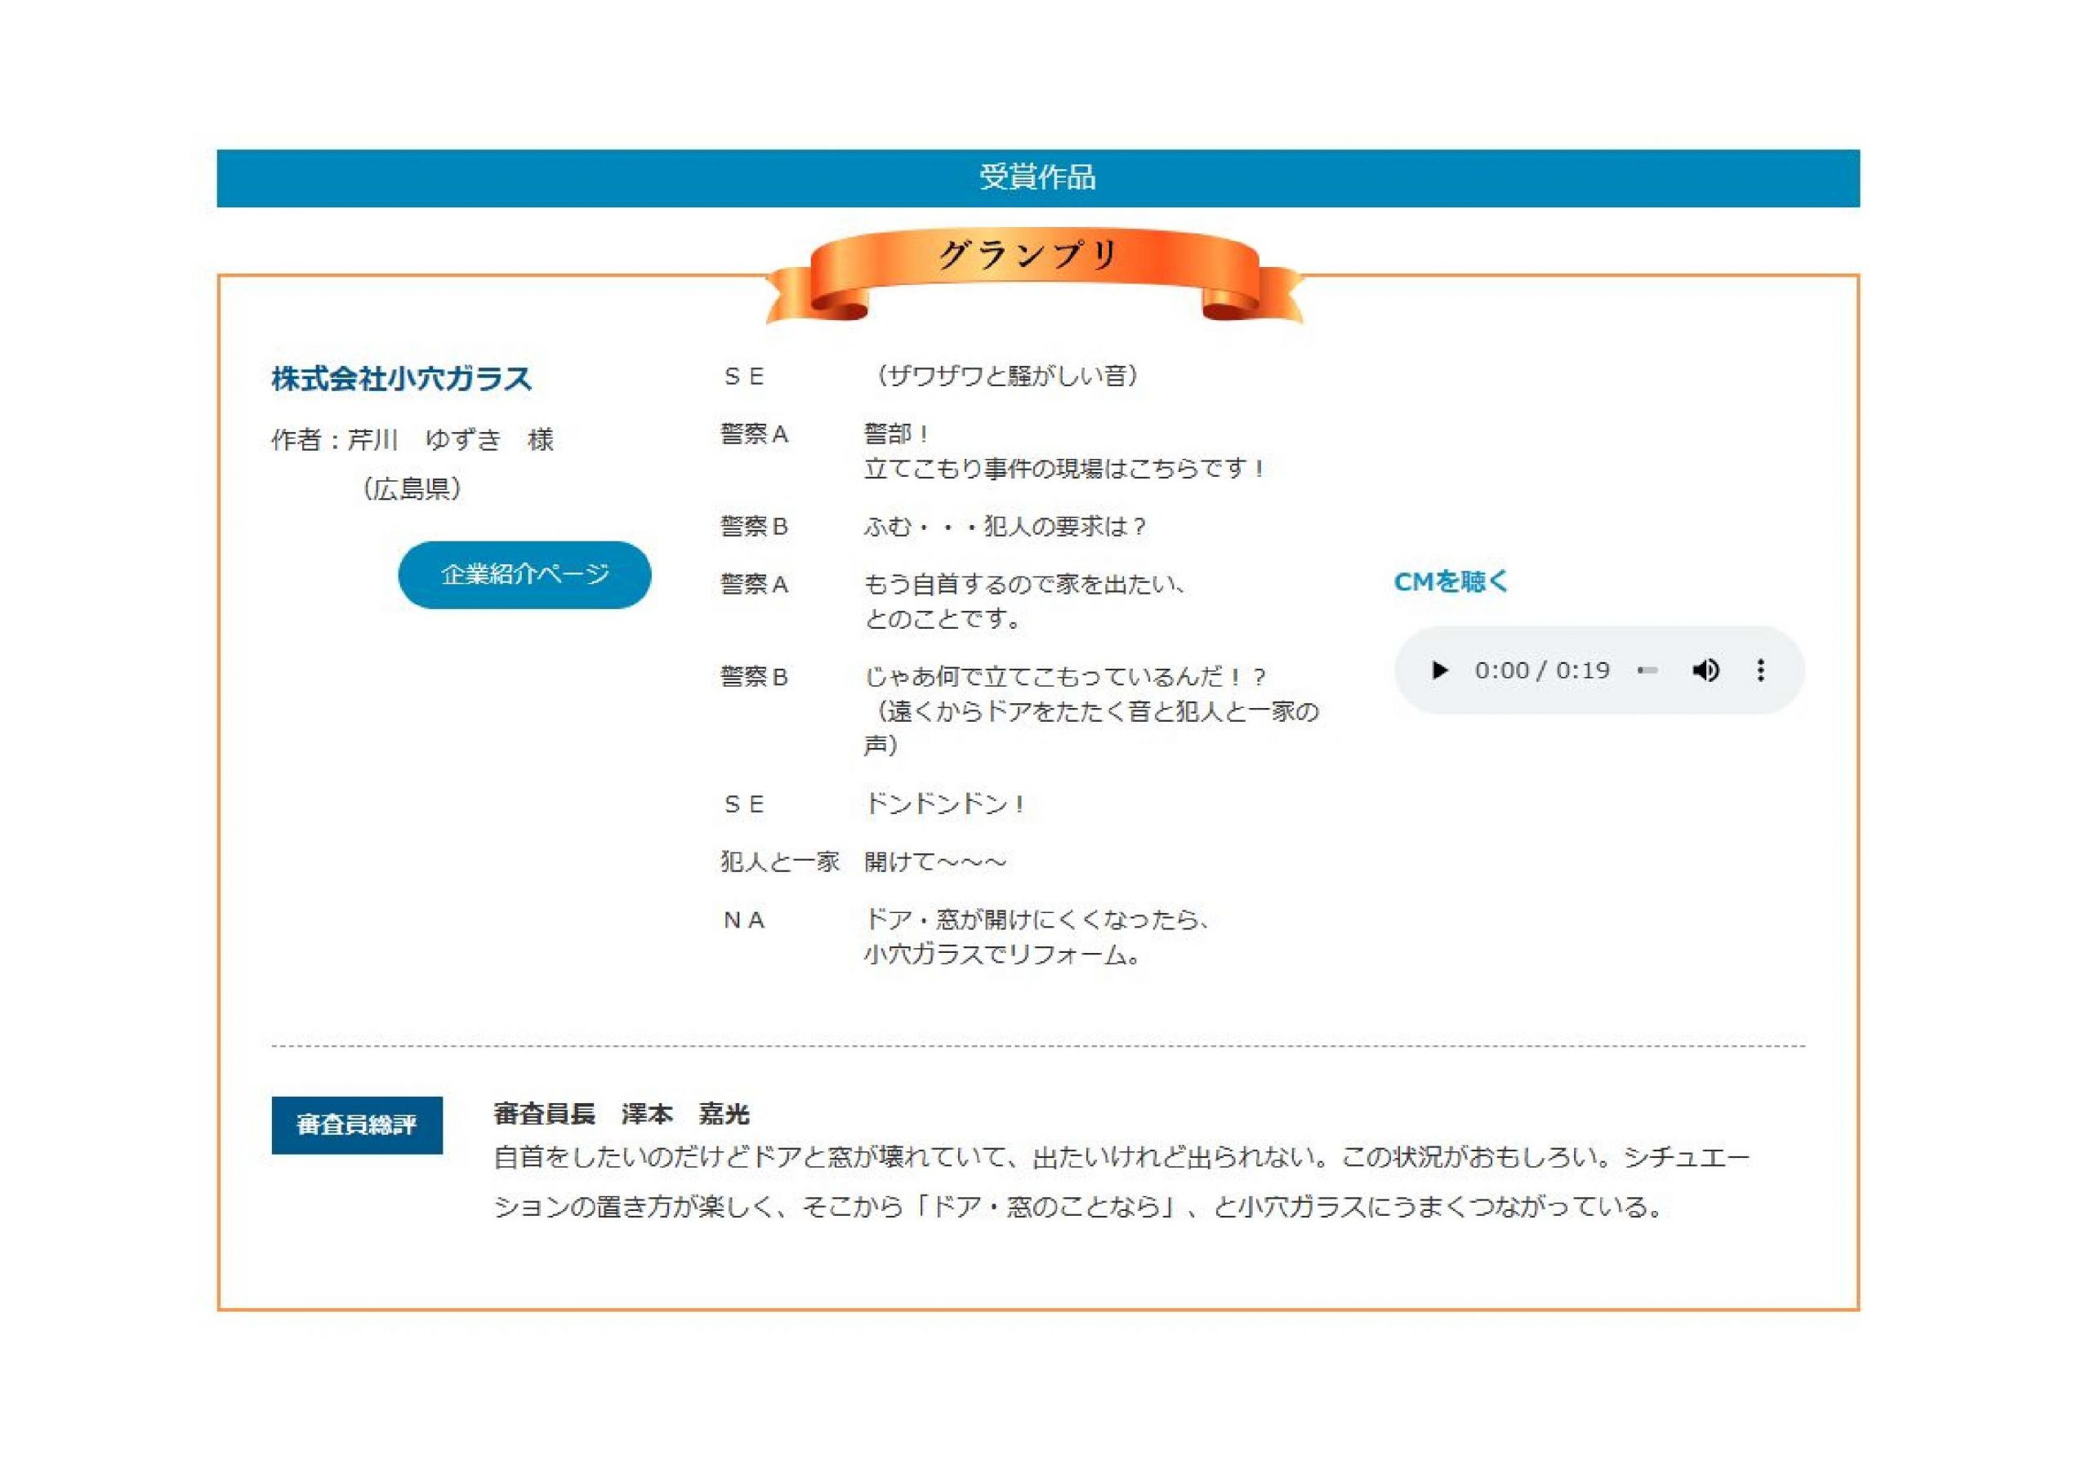Mute the audio player volume
Screen dimensions: 2091x1478
(x=1705, y=670)
